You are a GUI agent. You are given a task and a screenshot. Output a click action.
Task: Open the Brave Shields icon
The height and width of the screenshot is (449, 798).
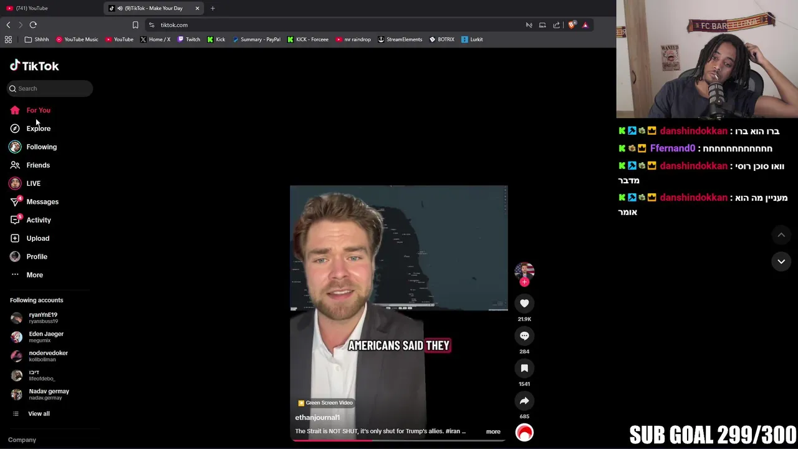(572, 25)
